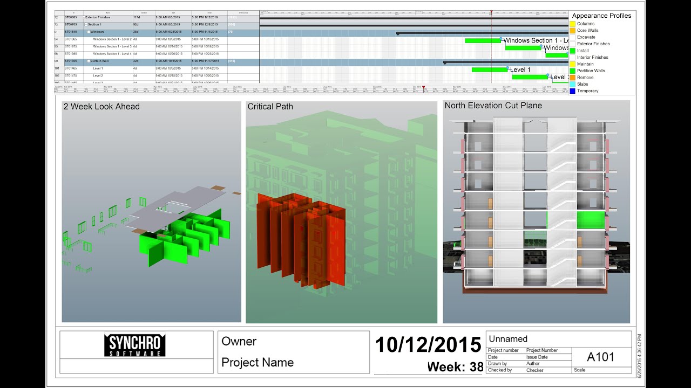Viewport: 691px width, 388px height.
Task: Click task ID ST01985
Action: (x=71, y=54)
